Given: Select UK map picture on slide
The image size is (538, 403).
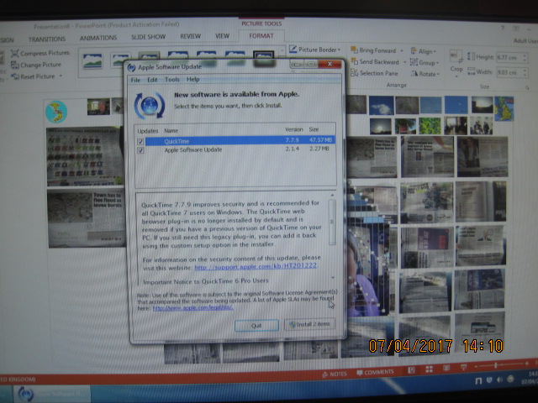Looking at the screenshot, I should tap(504, 108).
